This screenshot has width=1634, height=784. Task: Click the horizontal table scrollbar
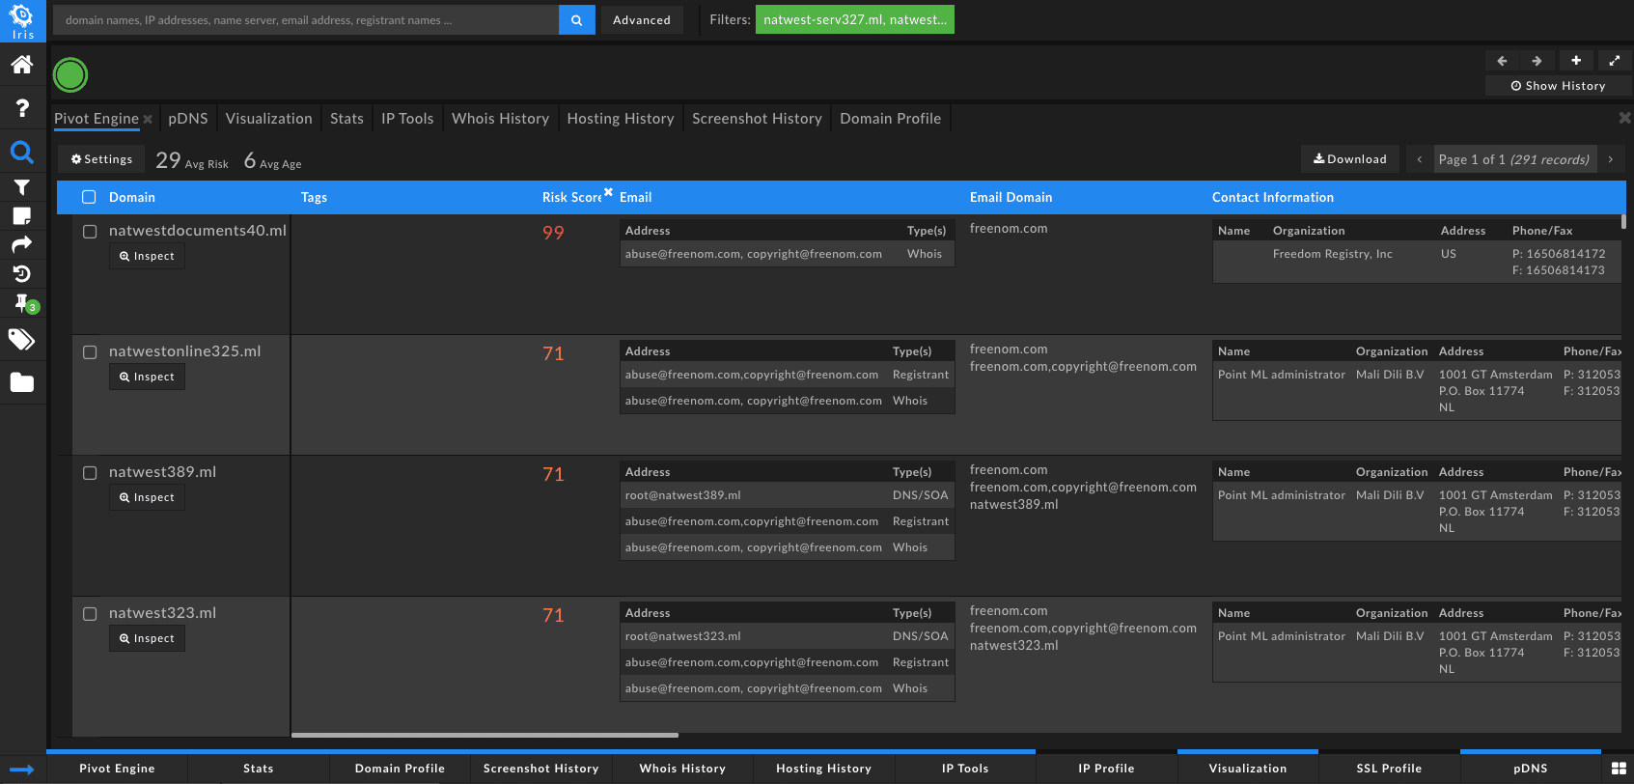tap(485, 736)
